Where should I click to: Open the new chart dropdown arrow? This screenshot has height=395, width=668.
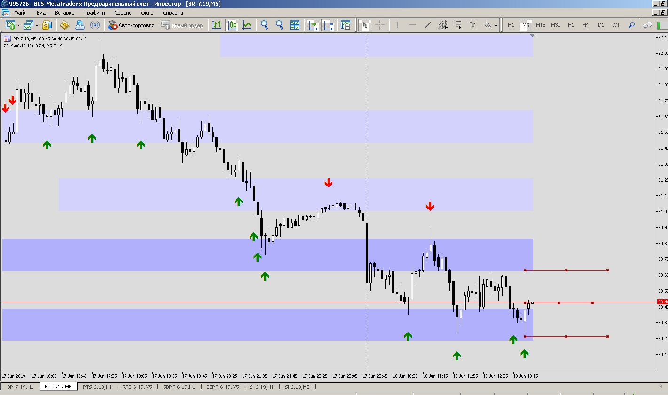point(18,25)
